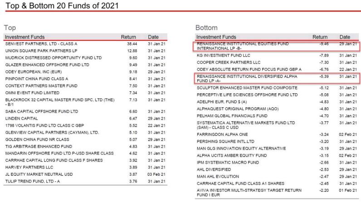
Task: Select 'BLACKROCK 32 CAPITAL MASTER FUND SPC' entry
Action: 60,102
